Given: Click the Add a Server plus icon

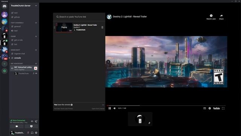Looking at the screenshot, I should [x=5, y=64].
